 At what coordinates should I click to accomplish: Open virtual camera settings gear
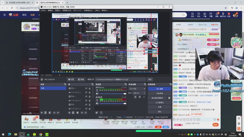(x=169, y=98)
